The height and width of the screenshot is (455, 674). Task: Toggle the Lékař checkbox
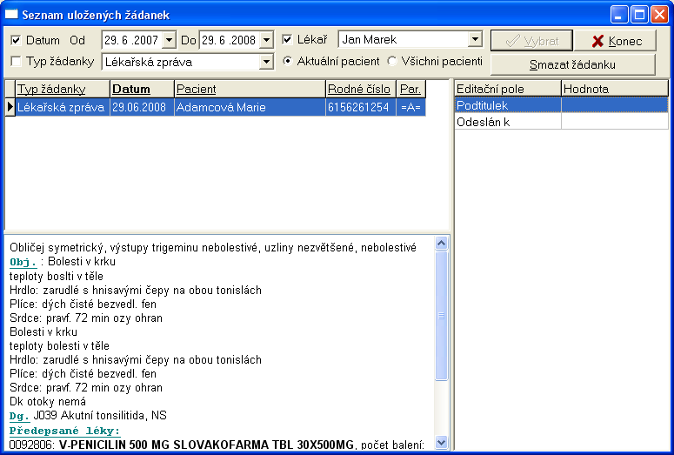pyautogui.click(x=288, y=40)
